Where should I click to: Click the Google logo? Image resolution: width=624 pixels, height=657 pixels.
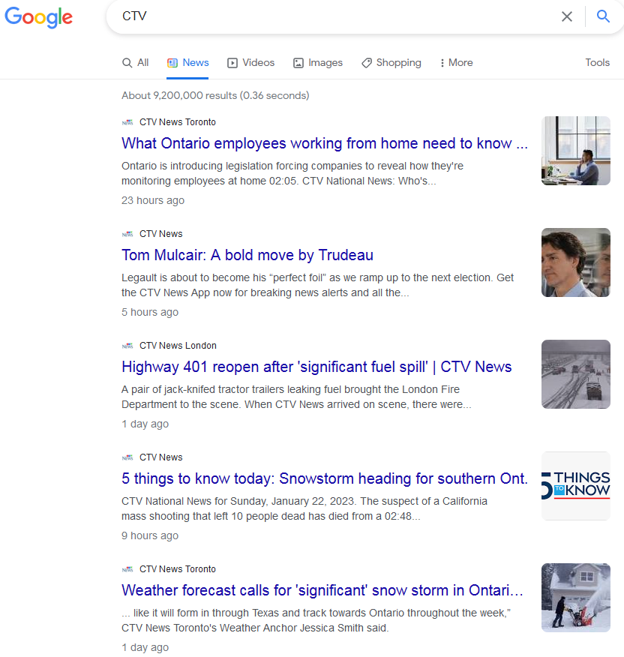pos(38,17)
